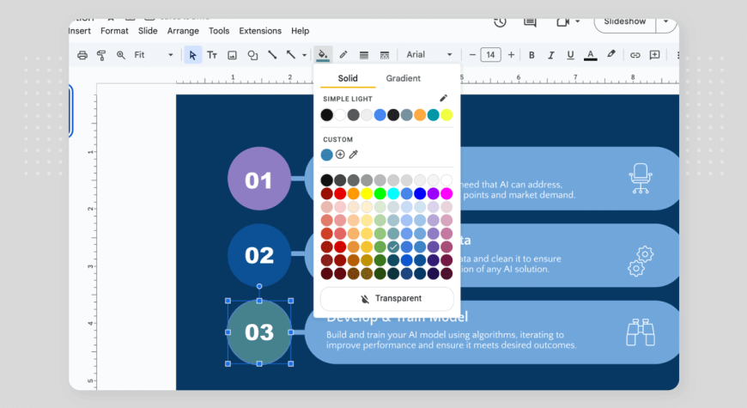Open version history clock icon
This screenshot has width=747, height=408.
point(500,22)
